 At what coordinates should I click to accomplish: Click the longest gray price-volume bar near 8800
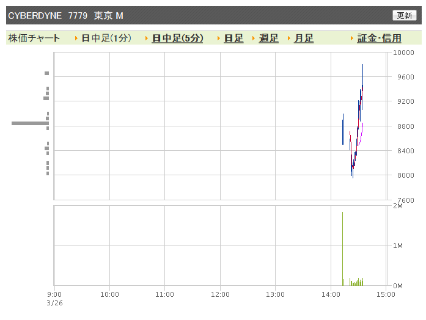tap(30, 123)
